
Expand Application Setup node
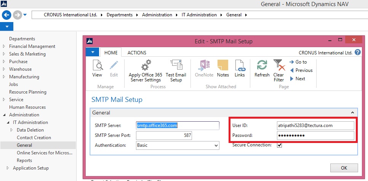point(8,168)
